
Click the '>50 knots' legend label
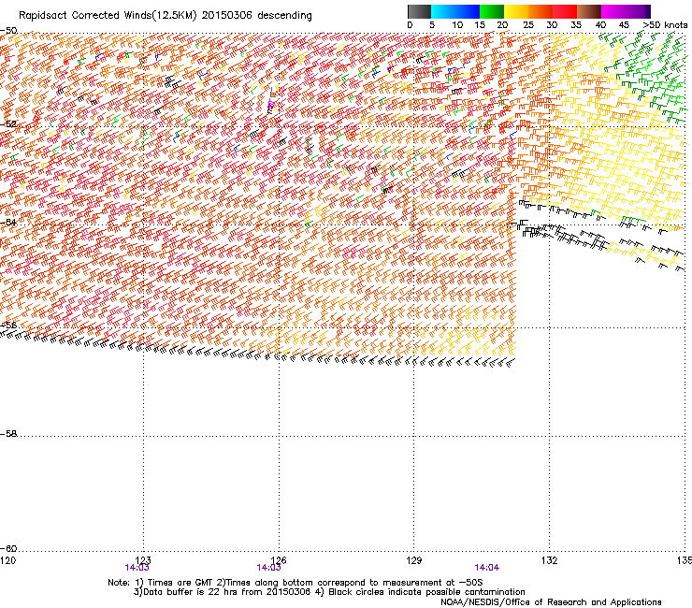pyautogui.click(x=665, y=25)
